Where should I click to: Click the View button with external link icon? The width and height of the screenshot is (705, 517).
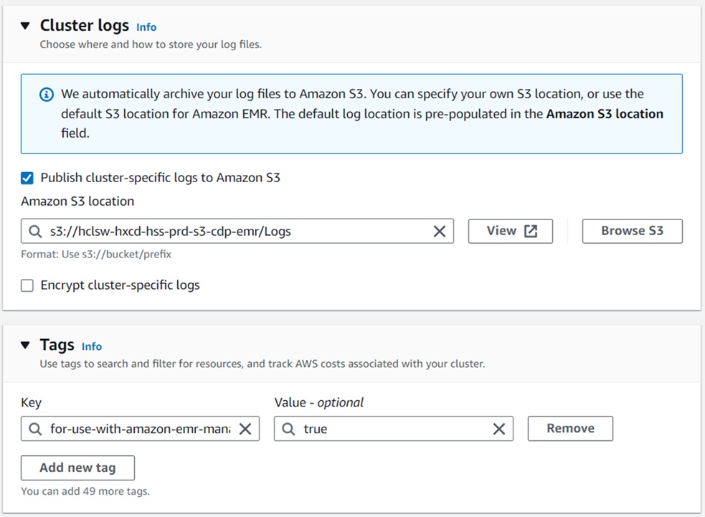click(x=510, y=231)
